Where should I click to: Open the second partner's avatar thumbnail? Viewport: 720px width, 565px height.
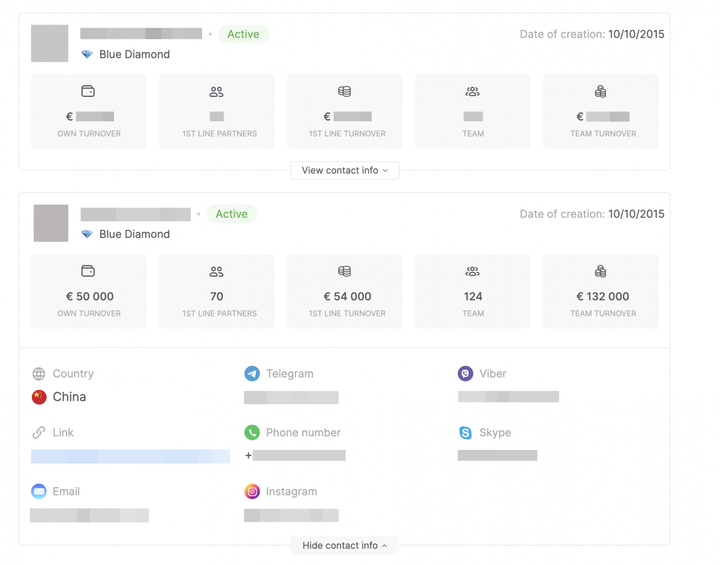coord(51,223)
